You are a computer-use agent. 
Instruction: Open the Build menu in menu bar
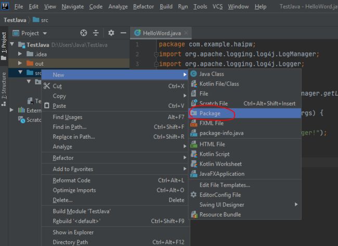tap(166, 7)
